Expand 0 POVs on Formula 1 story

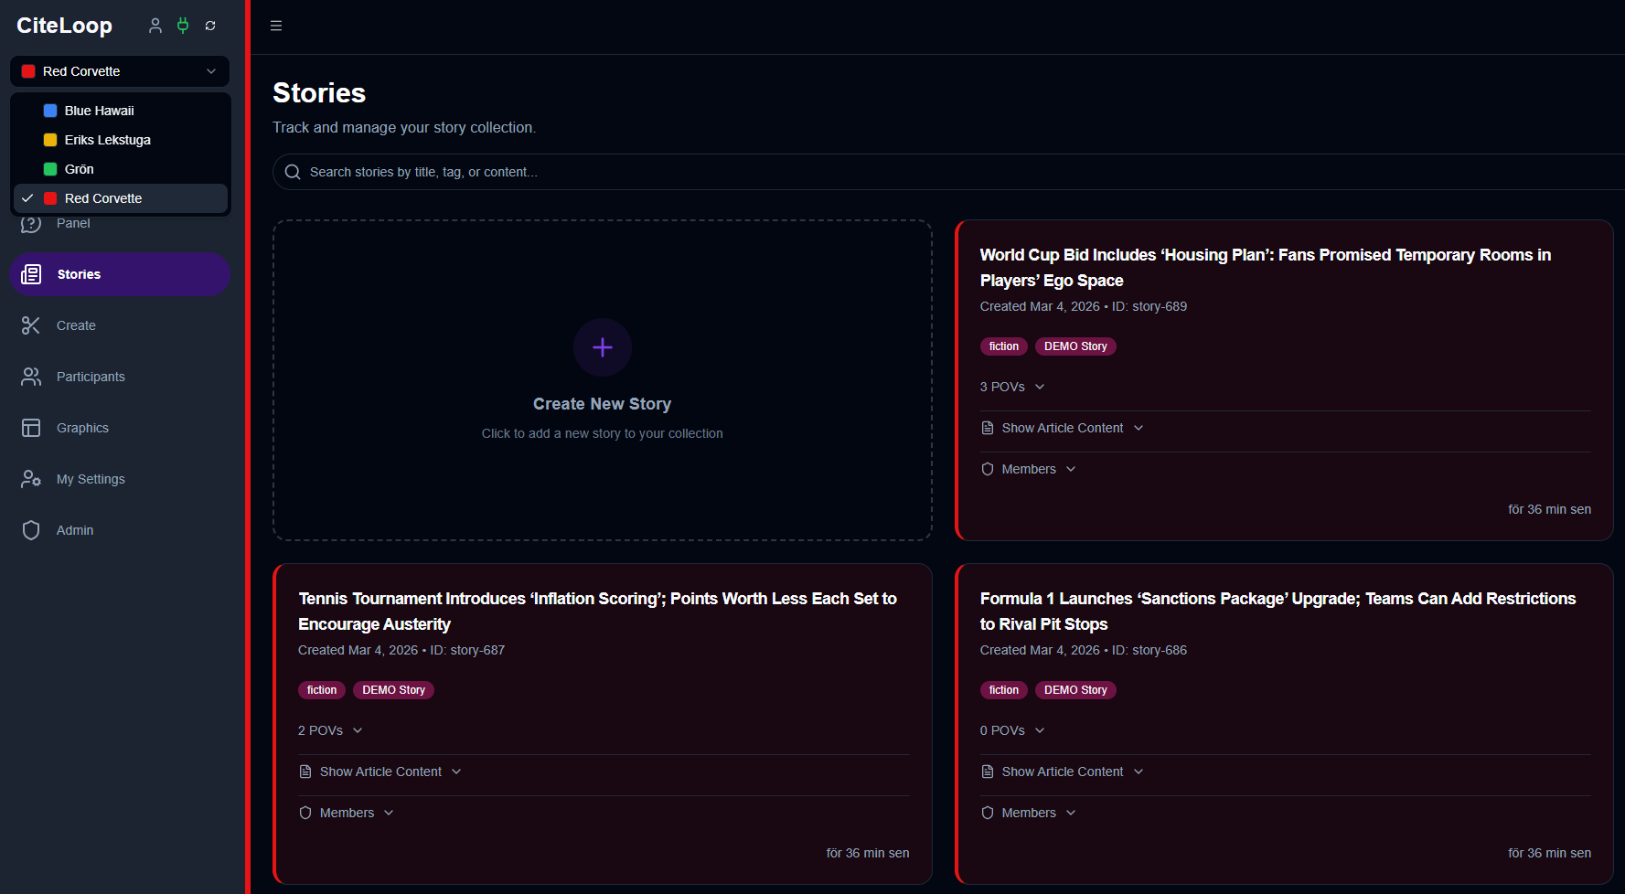pos(1012,730)
